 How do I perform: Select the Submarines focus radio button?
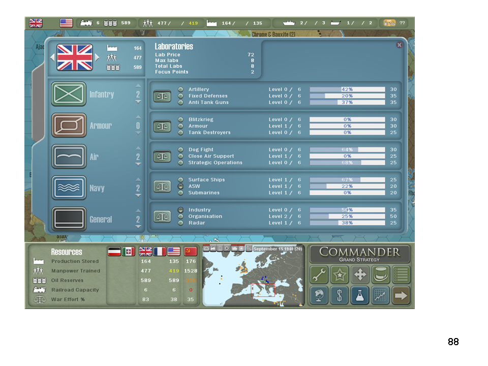(180, 193)
